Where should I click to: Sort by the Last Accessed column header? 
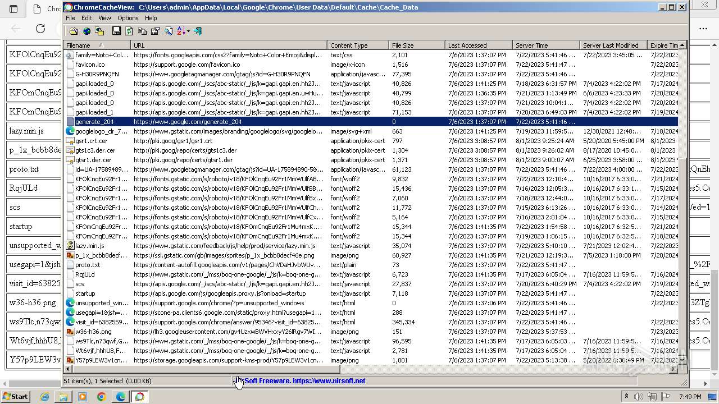click(479, 45)
